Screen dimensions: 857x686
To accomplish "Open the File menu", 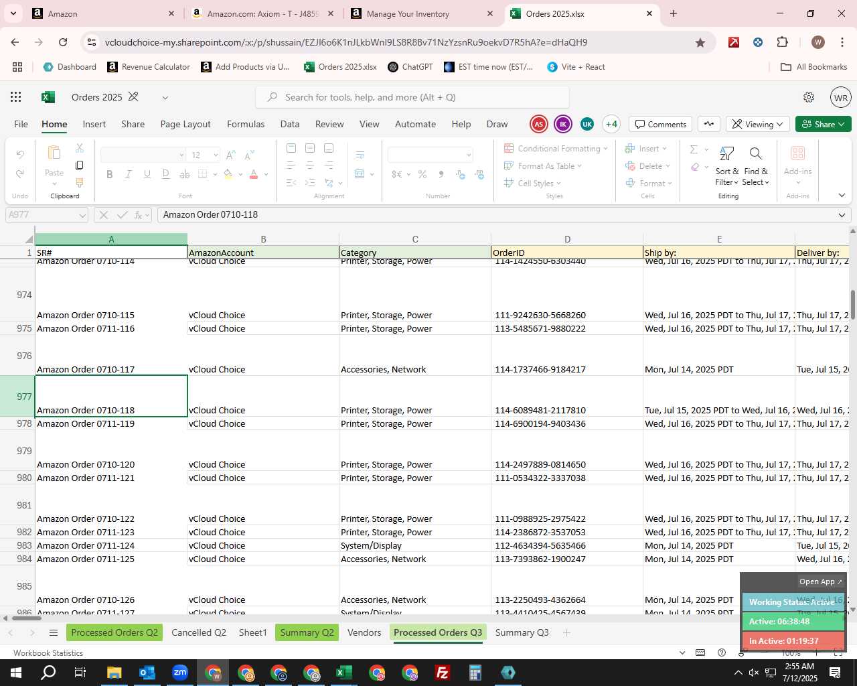I will click(x=21, y=124).
